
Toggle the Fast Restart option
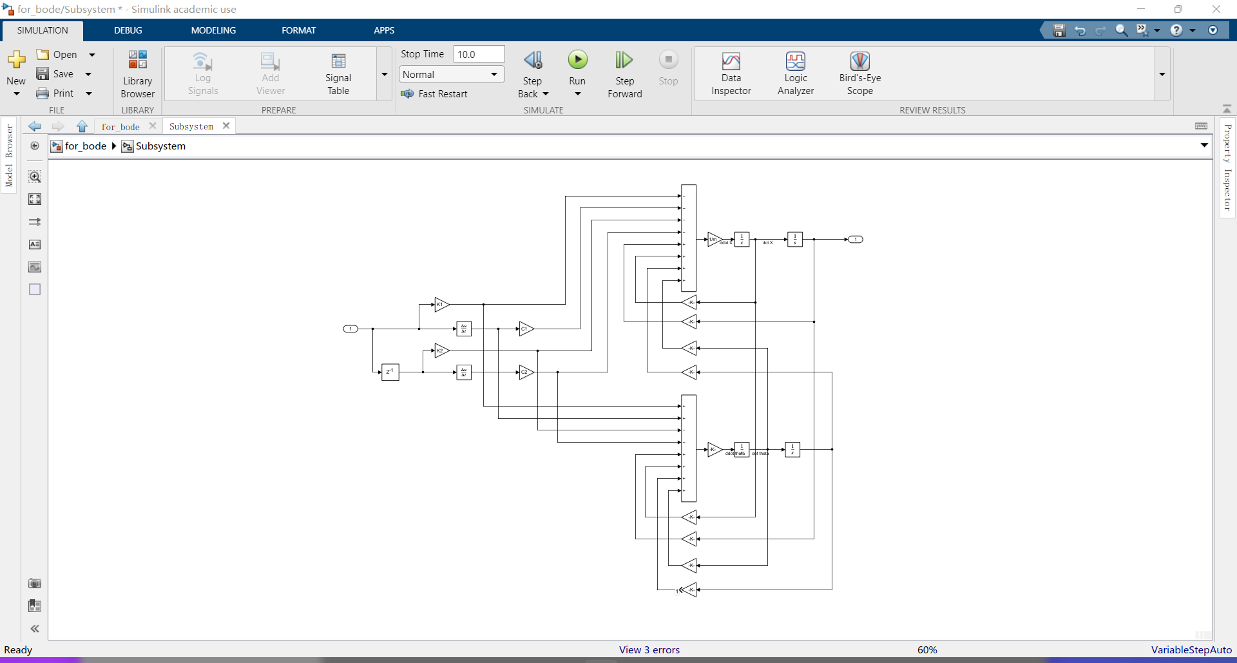click(x=434, y=94)
